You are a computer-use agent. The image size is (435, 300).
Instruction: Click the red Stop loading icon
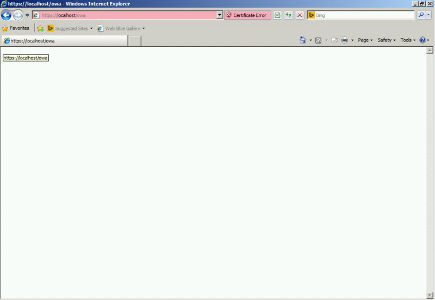[300, 15]
